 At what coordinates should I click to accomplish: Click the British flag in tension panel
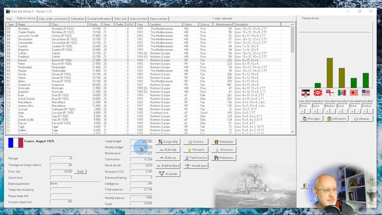tap(329, 93)
